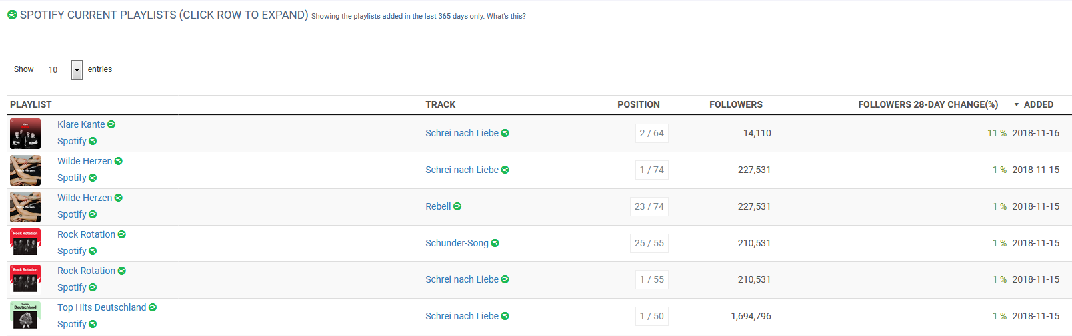Click Spotify icon next to Rebell track
The image size is (1072, 336).
coord(457,206)
